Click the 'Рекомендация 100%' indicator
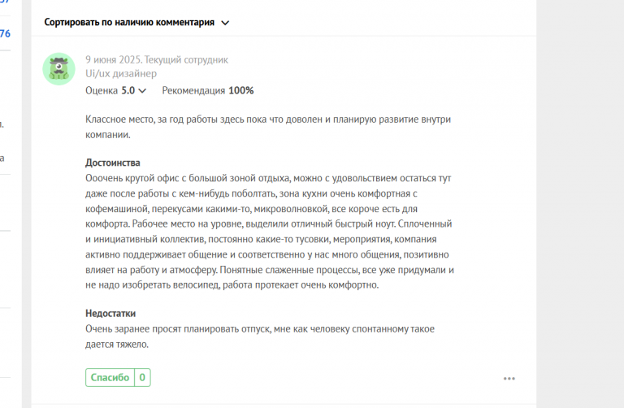624x408 pixels. point(207,90)
